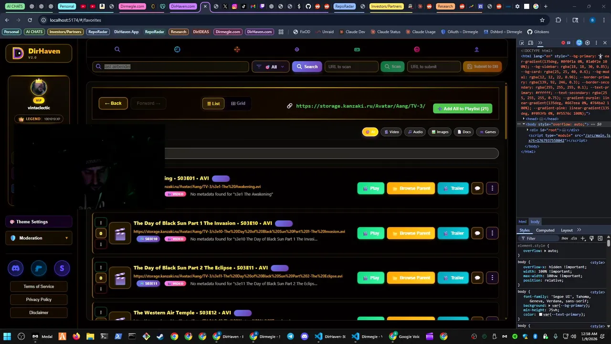Expand overflow property value in element.style
611x344 pixels.
(x=545, y=250)
